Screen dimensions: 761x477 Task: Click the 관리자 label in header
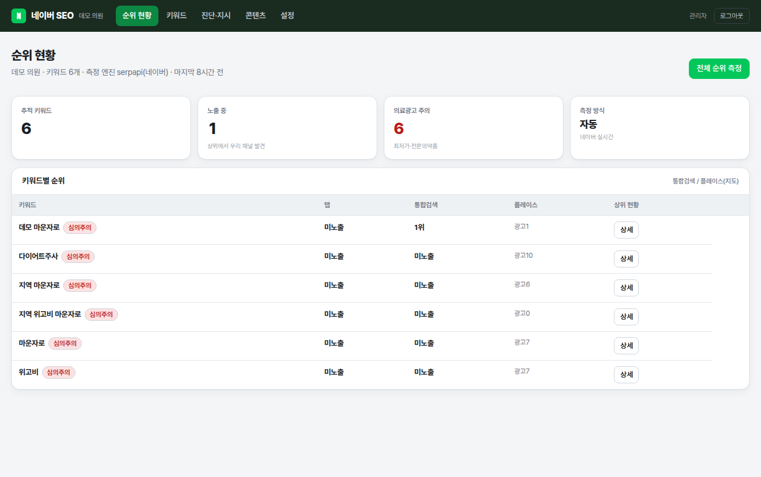click(698, 16)
